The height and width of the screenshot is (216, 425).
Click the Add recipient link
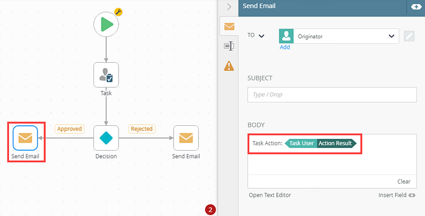[x=285, y=47]
